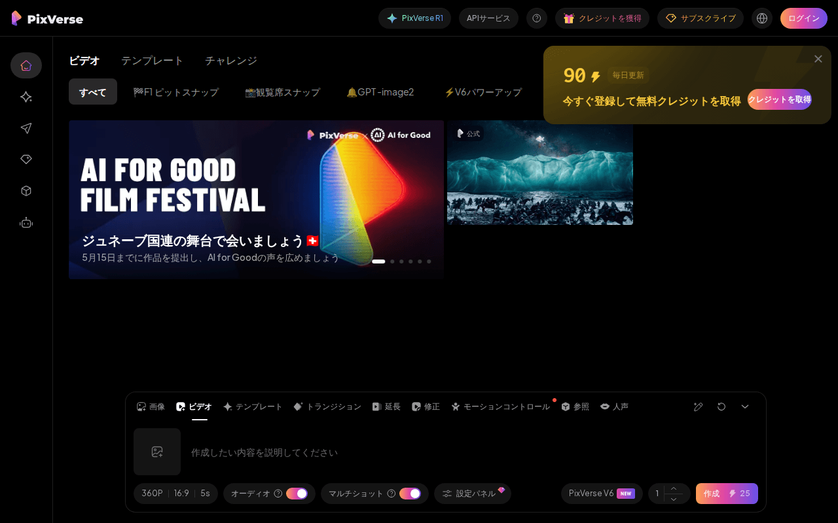Select the テンプレート tab in creation panel
This screenshot has height=523, width=838.
[x=253, y=407]
